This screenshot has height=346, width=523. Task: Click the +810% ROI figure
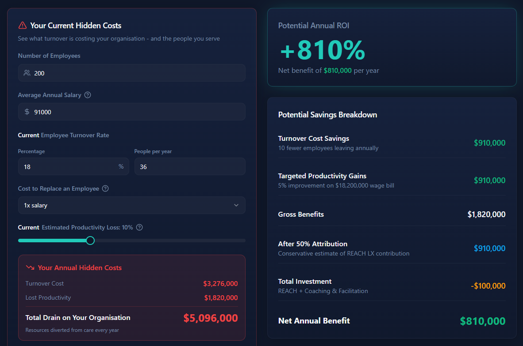point(322,50)
